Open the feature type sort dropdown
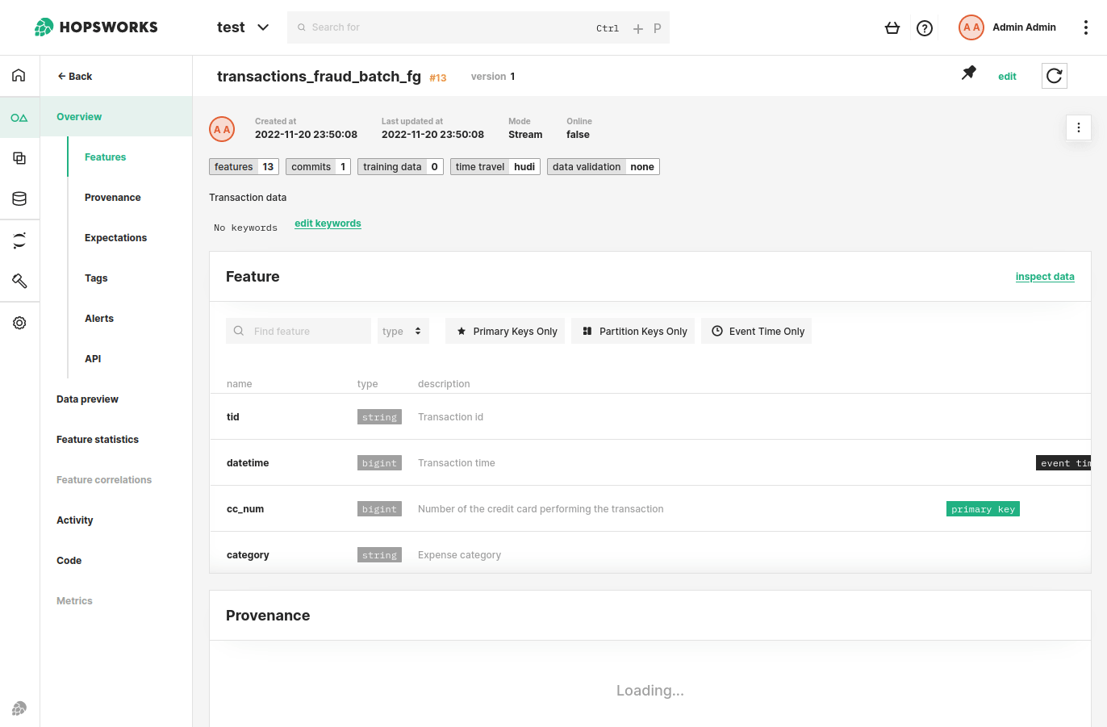Screen dimensions: 1107x727 pos(403,331)
